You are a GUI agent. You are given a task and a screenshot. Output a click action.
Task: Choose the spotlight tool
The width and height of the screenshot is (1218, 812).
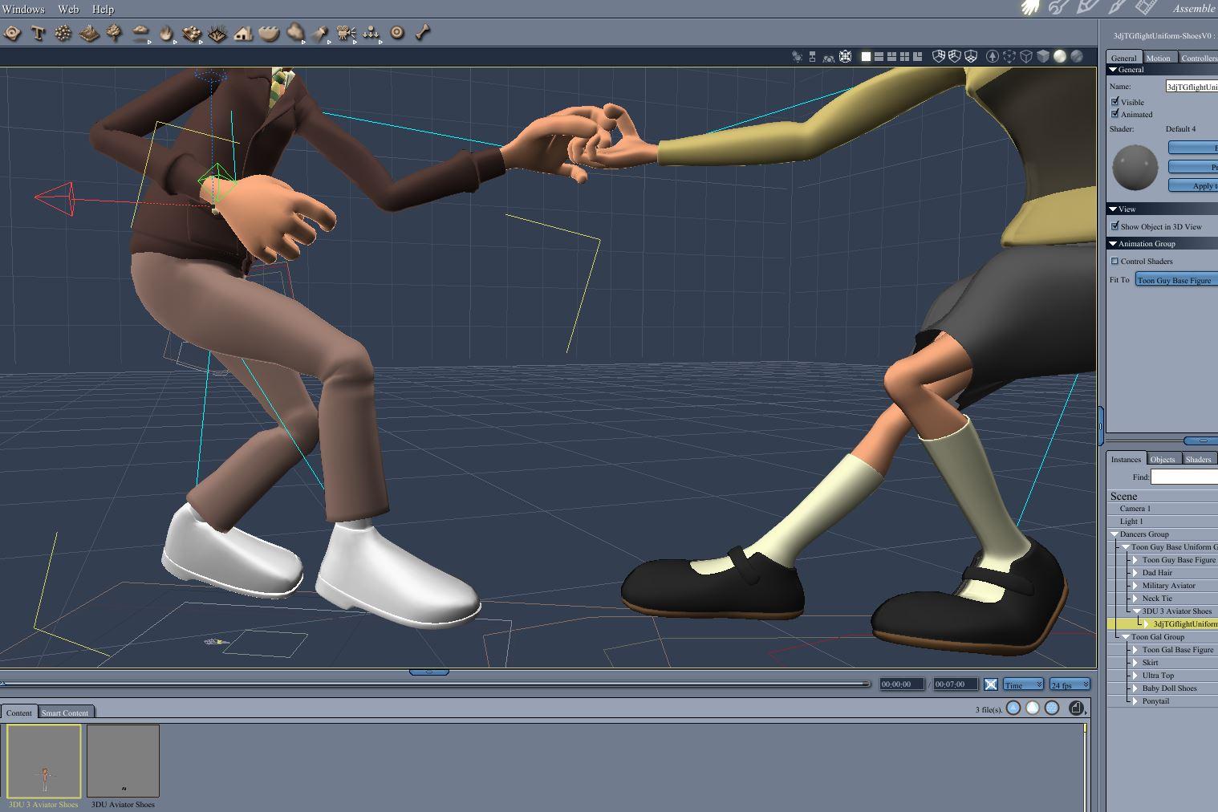click(321, 34)
